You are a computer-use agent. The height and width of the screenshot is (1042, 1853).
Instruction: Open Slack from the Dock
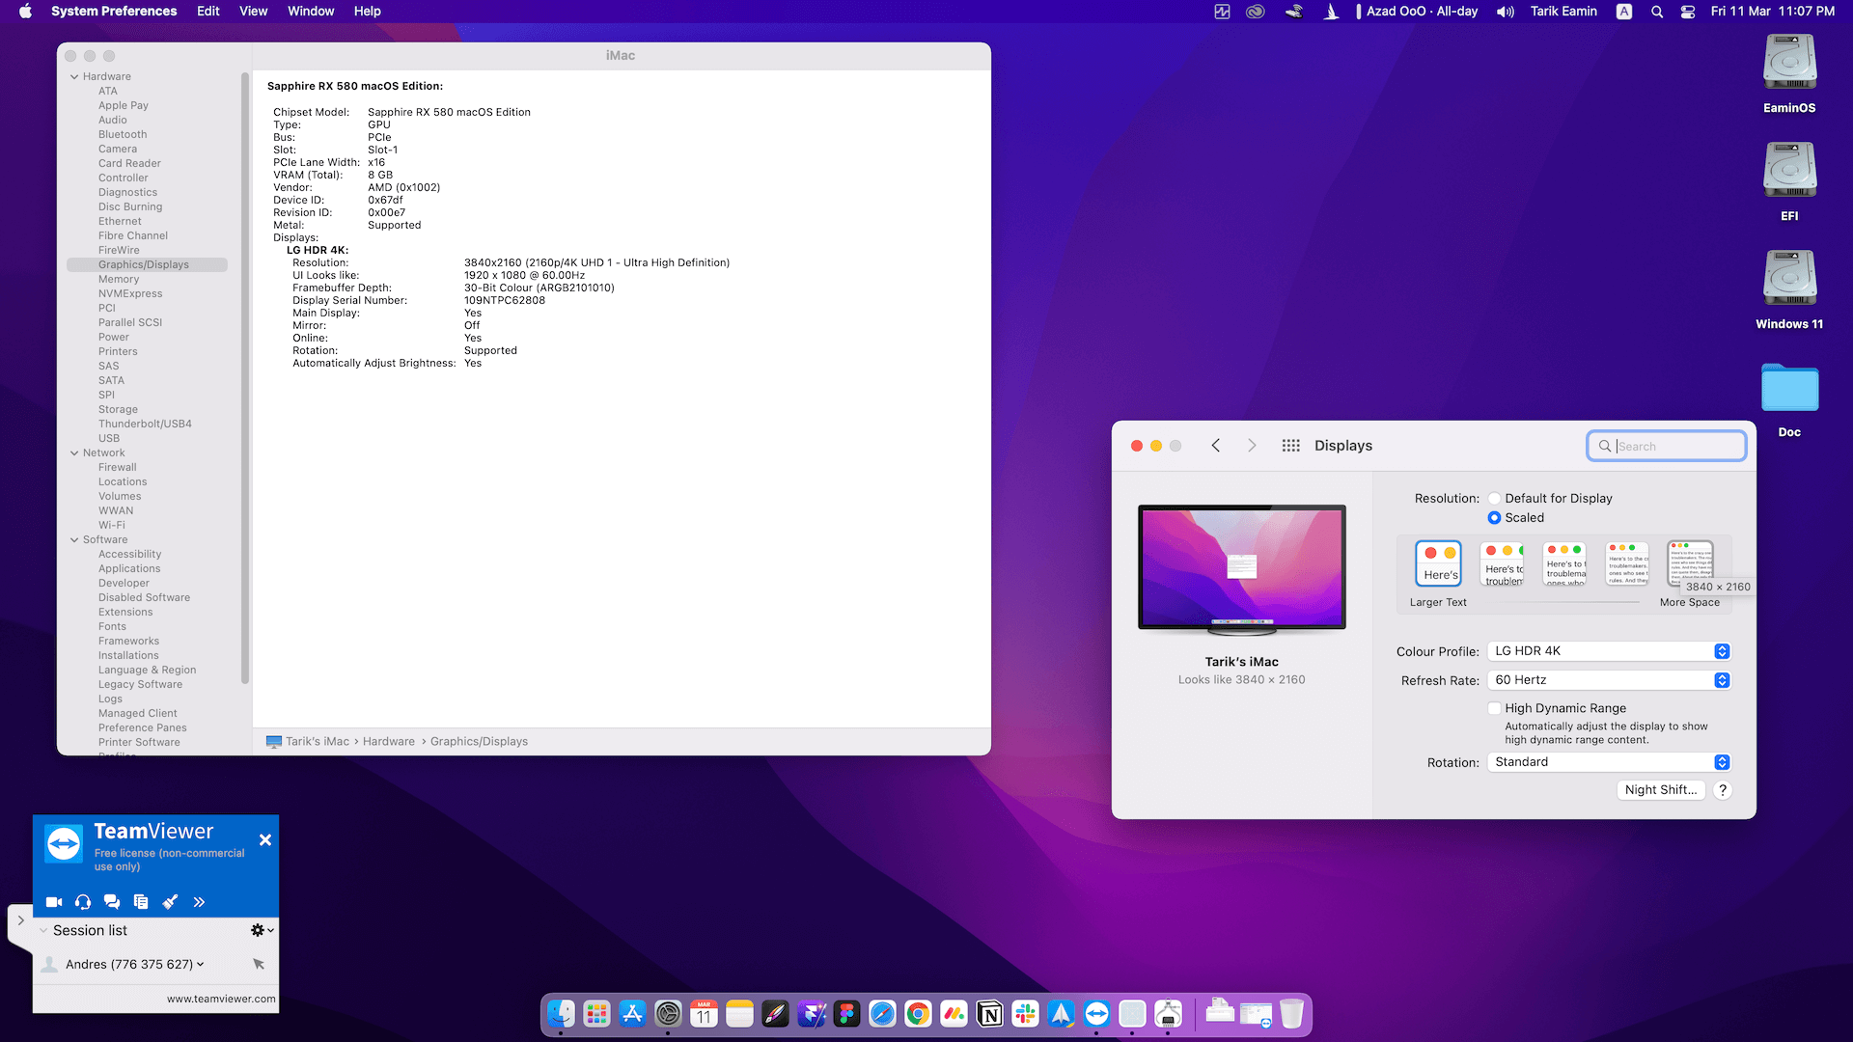1025,1014
